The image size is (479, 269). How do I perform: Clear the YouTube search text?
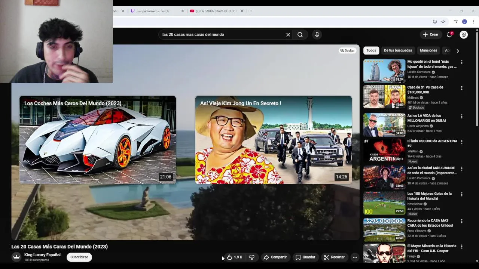(x=288, y=34)
